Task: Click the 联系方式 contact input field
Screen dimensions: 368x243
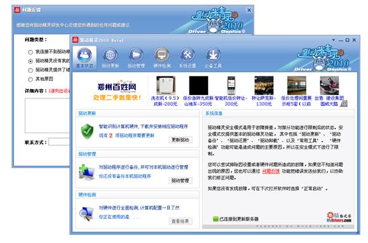Action: (59, 142)
